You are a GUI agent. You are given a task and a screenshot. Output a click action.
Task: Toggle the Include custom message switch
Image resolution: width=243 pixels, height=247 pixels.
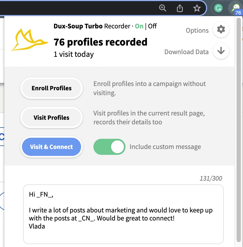(109, 147)
